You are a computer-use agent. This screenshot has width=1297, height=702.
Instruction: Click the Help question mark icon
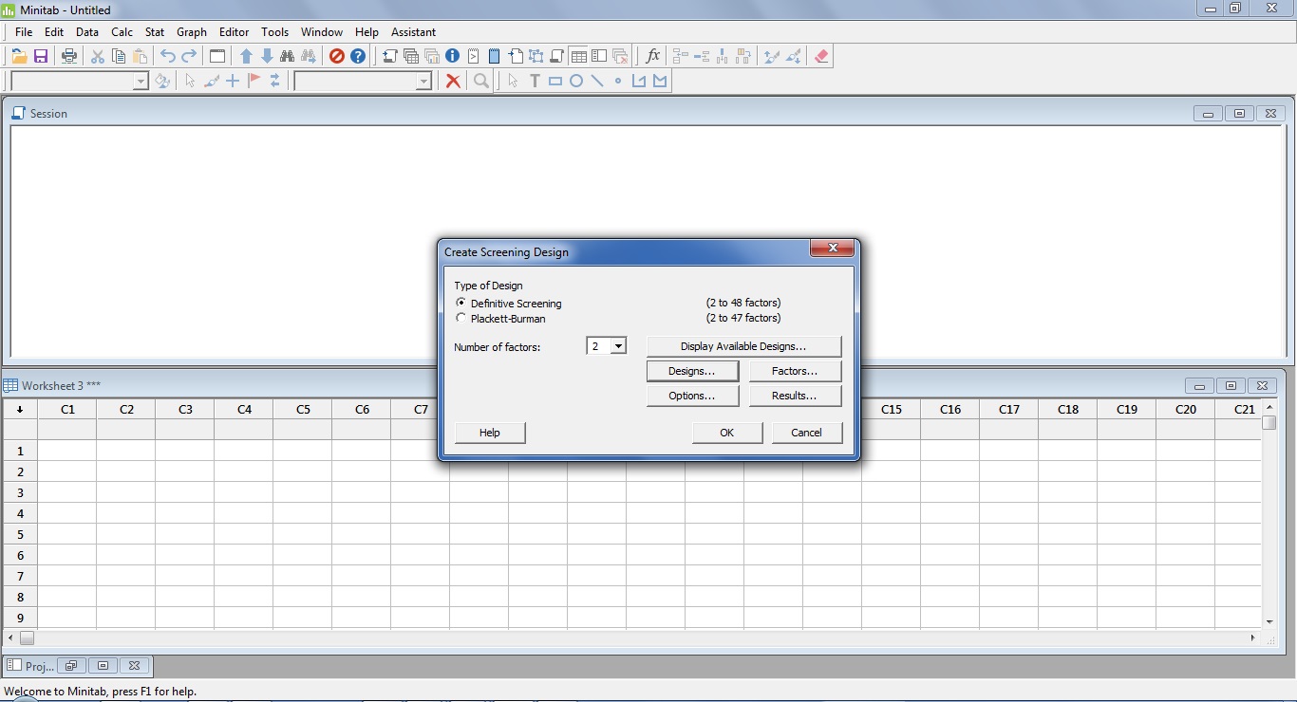358,55
